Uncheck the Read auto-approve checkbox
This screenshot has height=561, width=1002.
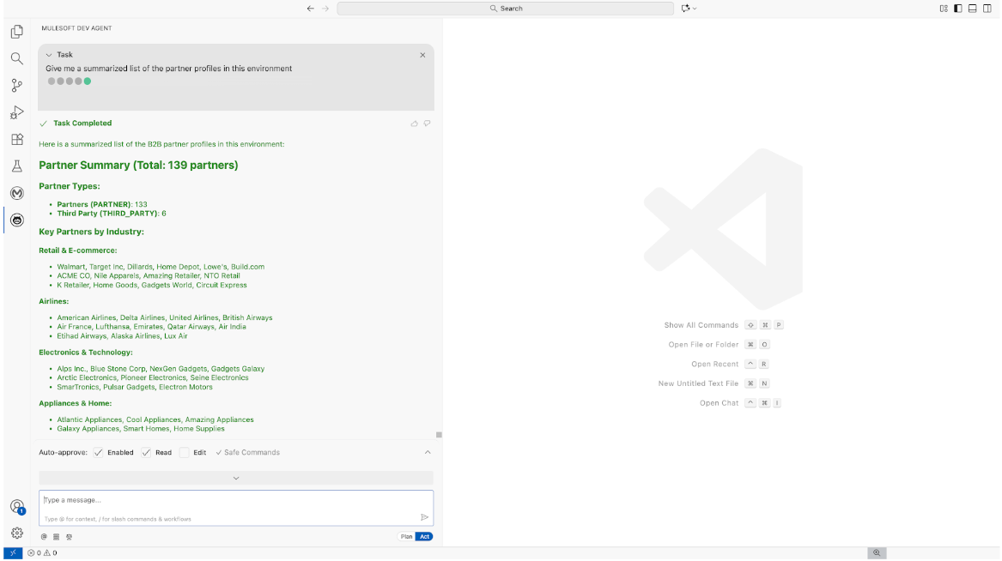[x=146, y=452]
